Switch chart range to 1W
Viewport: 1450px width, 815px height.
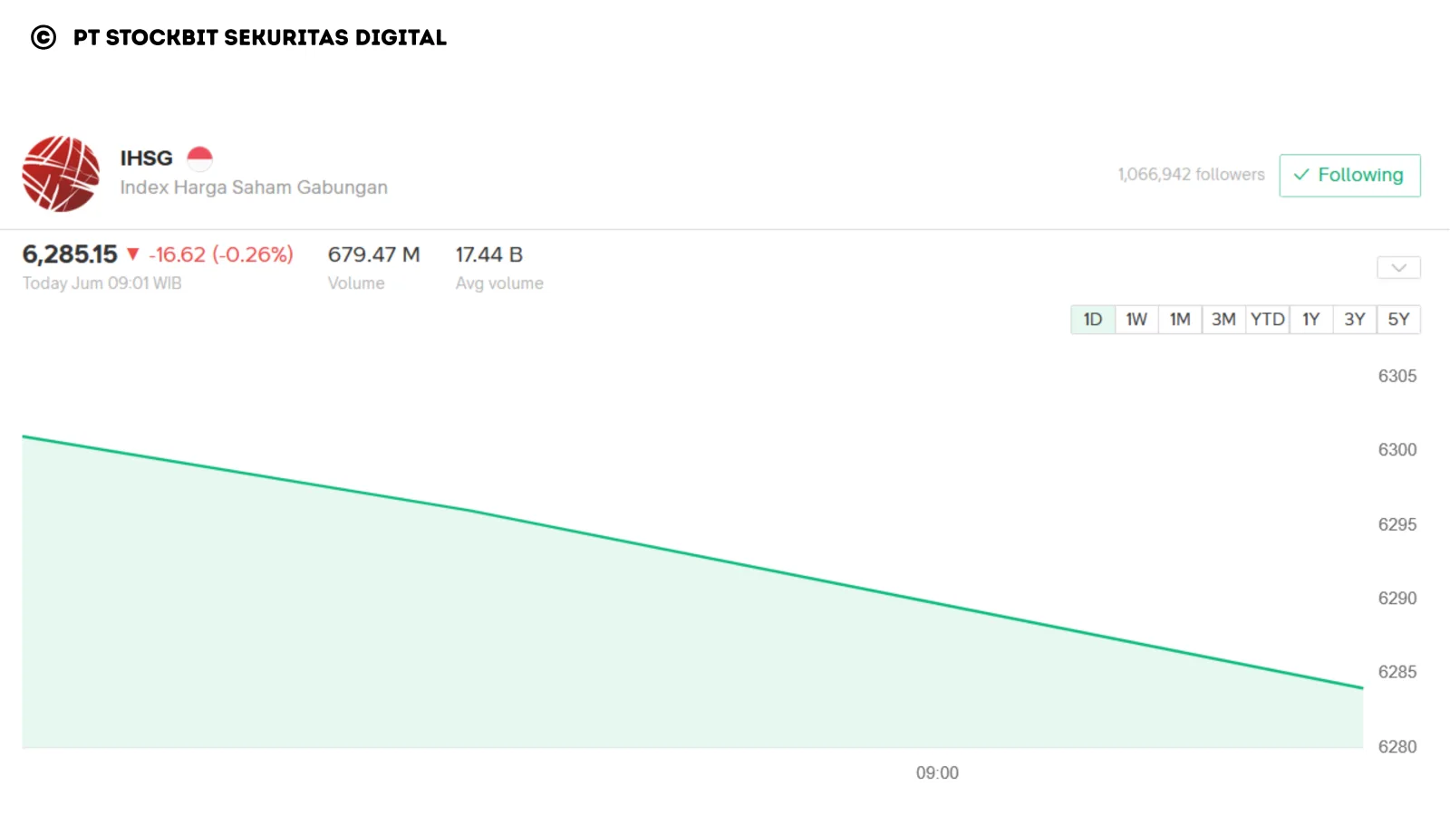(1136, 320)
